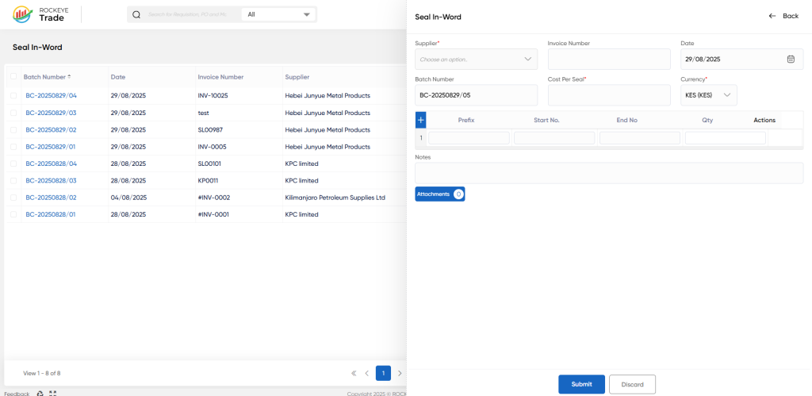
Task: Open the Currency KES dropdown
Action: click(708, 95)
